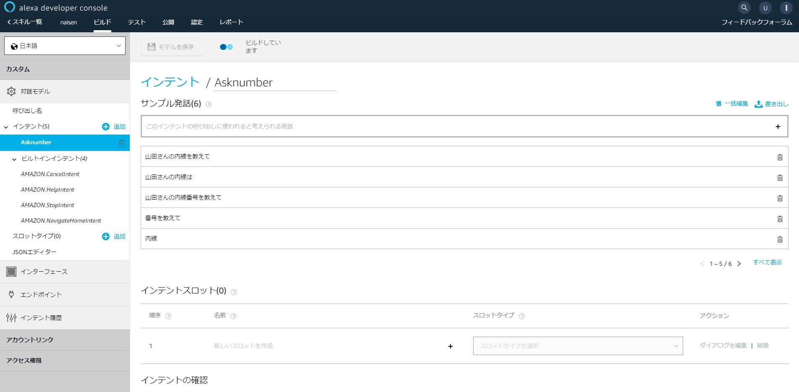799x392 pixels.
Task: Open the user account U icon
Action: click(765, 8)
